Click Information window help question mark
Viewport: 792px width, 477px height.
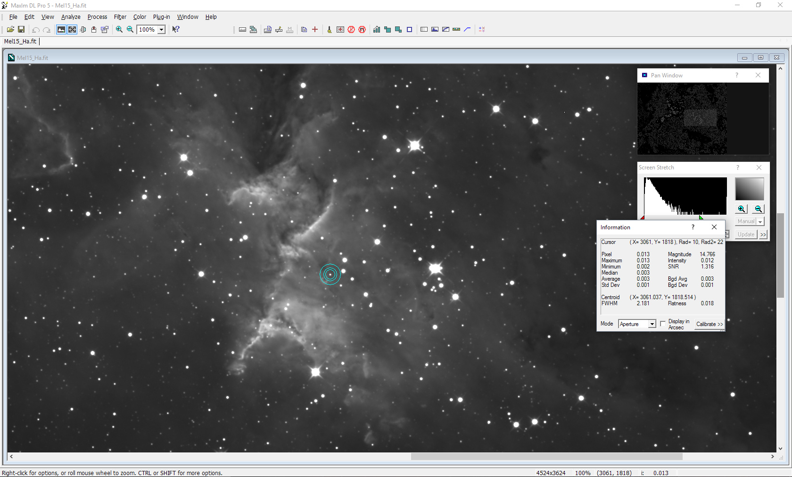click(x=693, y=227)
